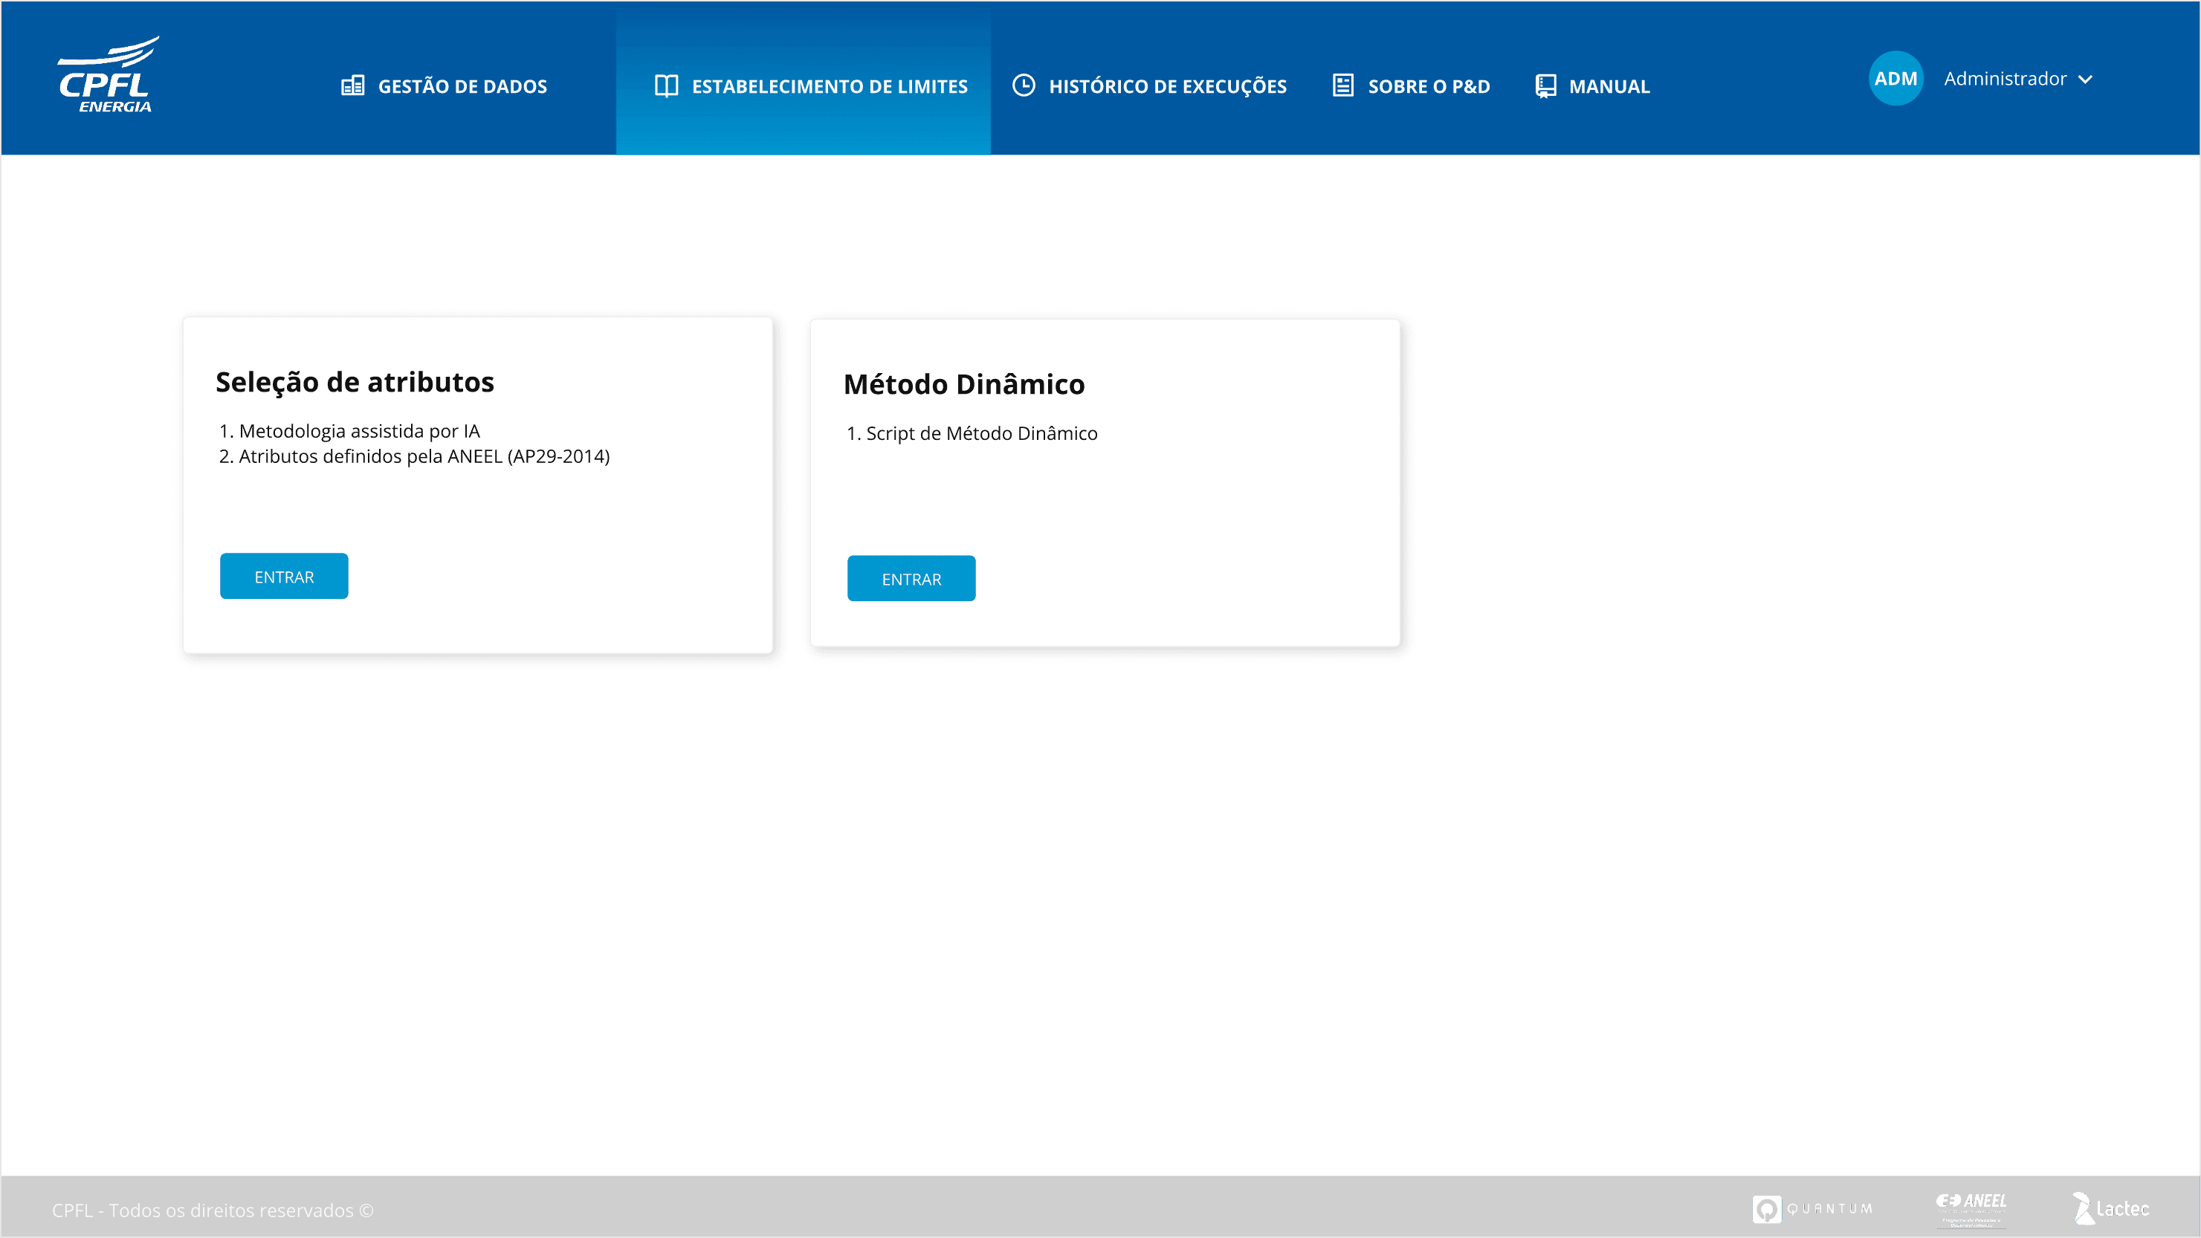Click the Quantum logo in footer
2201x1238 pixels.
[x=1812, y=1209]
